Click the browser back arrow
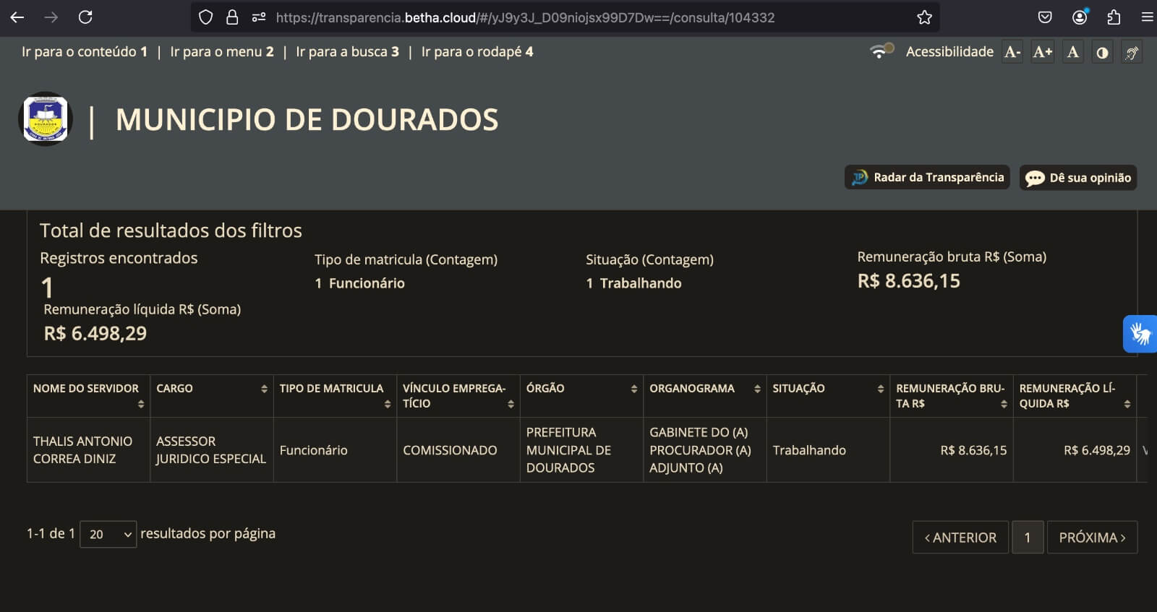The height and width of the screenshot is (612, 1157). pyautogui.click(x=17, y=17)
